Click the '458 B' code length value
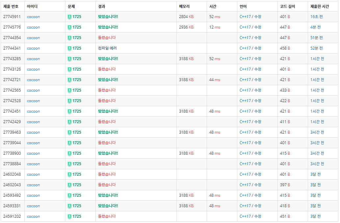Image resolution: width=340 pixels, height=223 pixels. click(x=285, y=48)
